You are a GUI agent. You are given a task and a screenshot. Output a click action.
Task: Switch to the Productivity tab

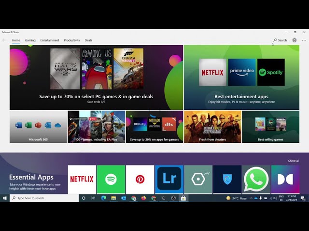pyautogui.click(x=72, y=40)
